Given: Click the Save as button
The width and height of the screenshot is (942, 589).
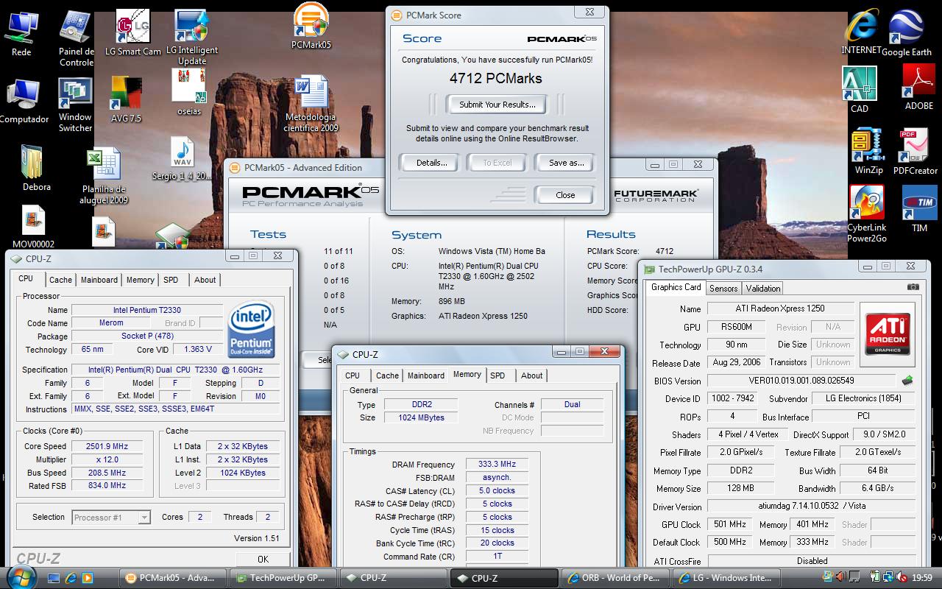Looking at the screenshot, I should click(x=566, y=163).
